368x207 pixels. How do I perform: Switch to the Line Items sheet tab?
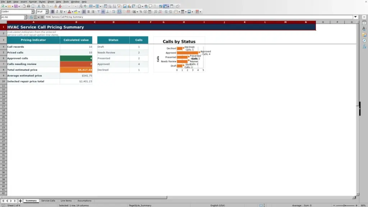(x=66, y=201)
